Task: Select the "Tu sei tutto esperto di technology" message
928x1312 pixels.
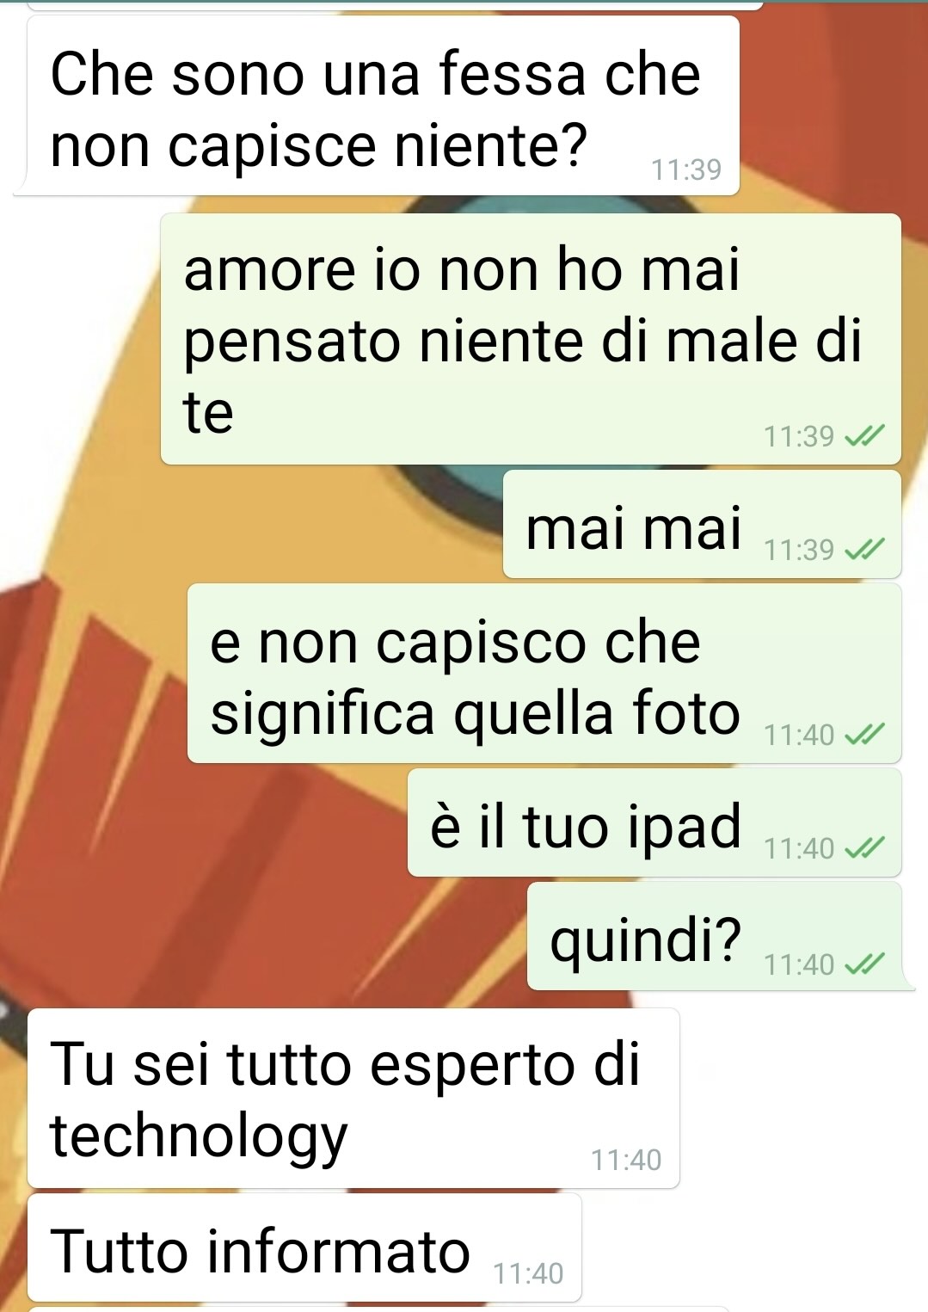Action: (353, 1098)
